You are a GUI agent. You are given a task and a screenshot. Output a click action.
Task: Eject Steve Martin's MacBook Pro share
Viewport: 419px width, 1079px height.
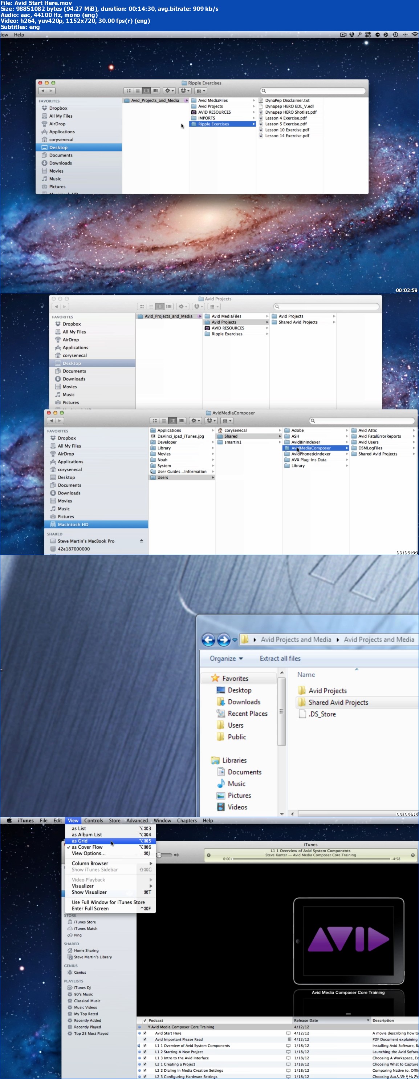[142, 541]
